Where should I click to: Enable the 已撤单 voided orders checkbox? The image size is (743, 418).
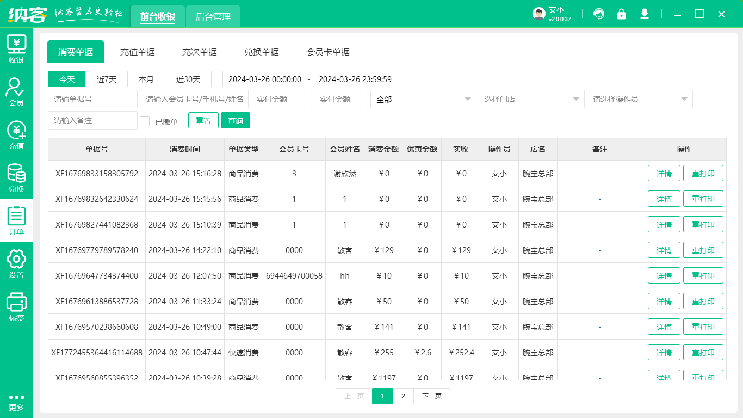coord(145,120)
